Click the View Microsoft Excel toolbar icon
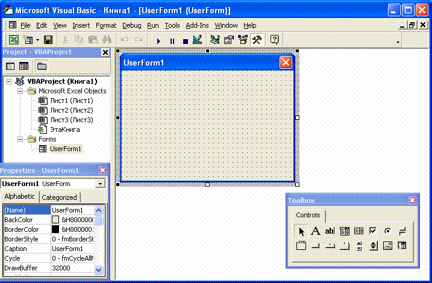Image resolution: width=432 pixels, height=283 pixels. [13, 40]
